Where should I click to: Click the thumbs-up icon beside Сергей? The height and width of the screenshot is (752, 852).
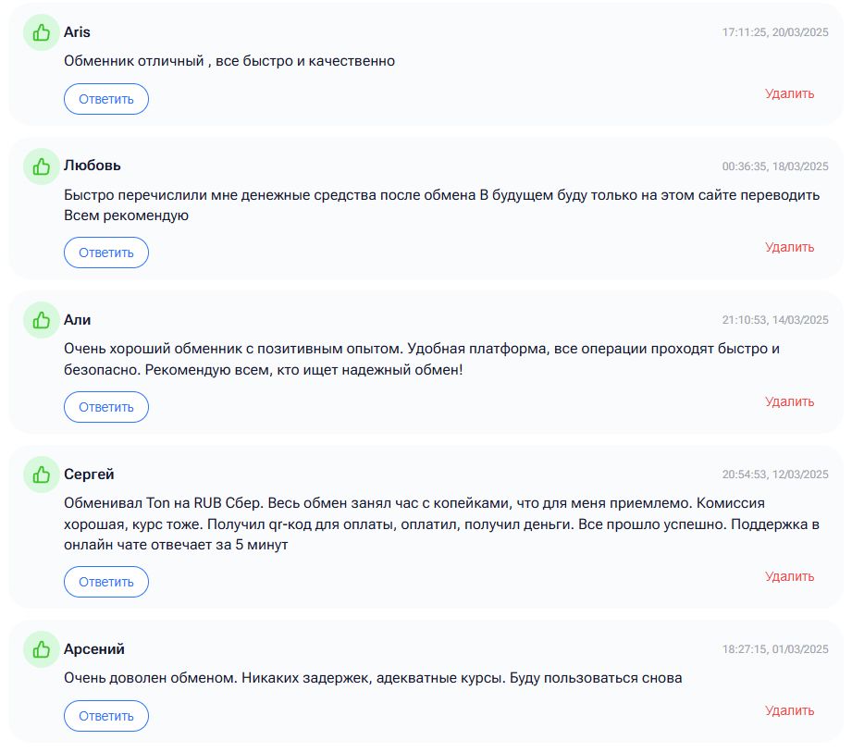pos(41,475)
